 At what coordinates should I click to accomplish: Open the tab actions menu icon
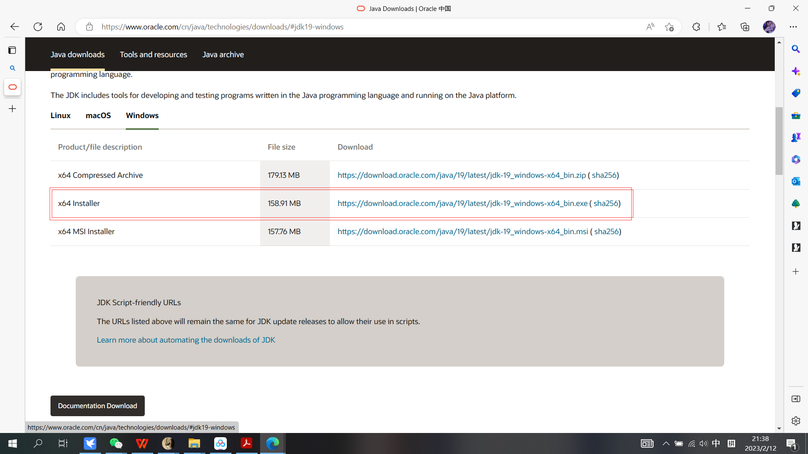click(12, 50)
